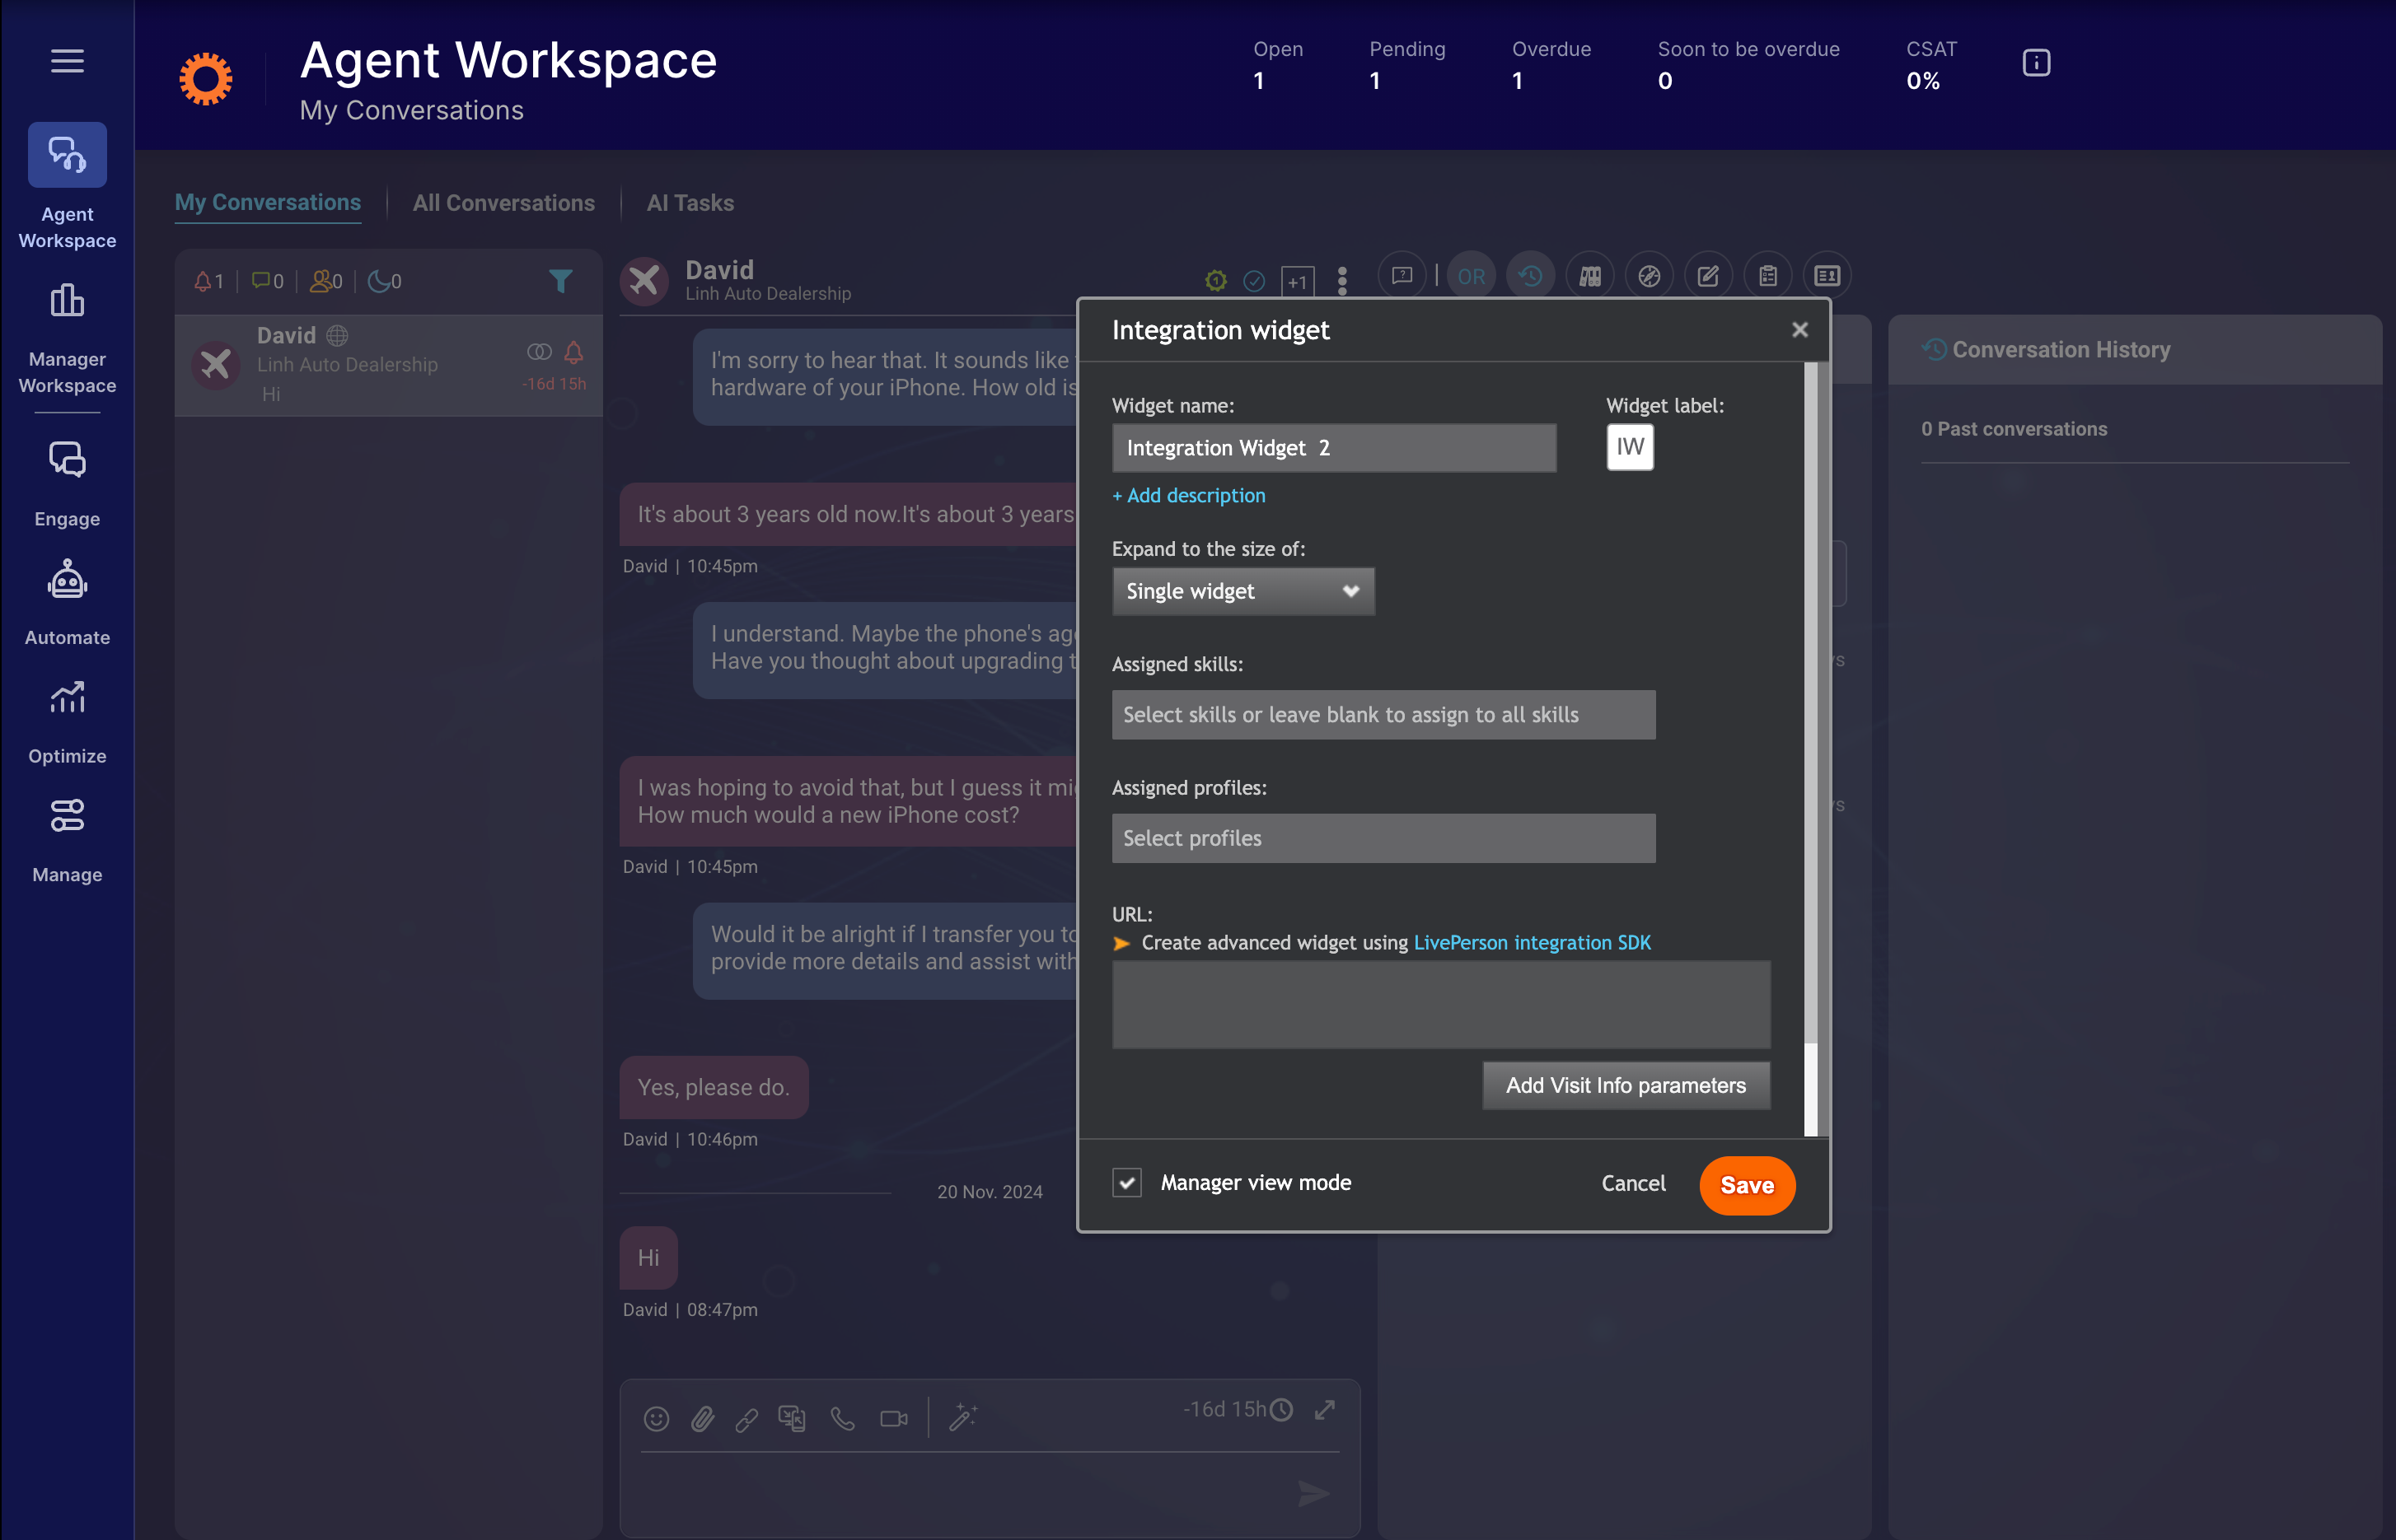Click the send message arrow
This screenshot has height=1540, width=2396.
point(1313,1494)
